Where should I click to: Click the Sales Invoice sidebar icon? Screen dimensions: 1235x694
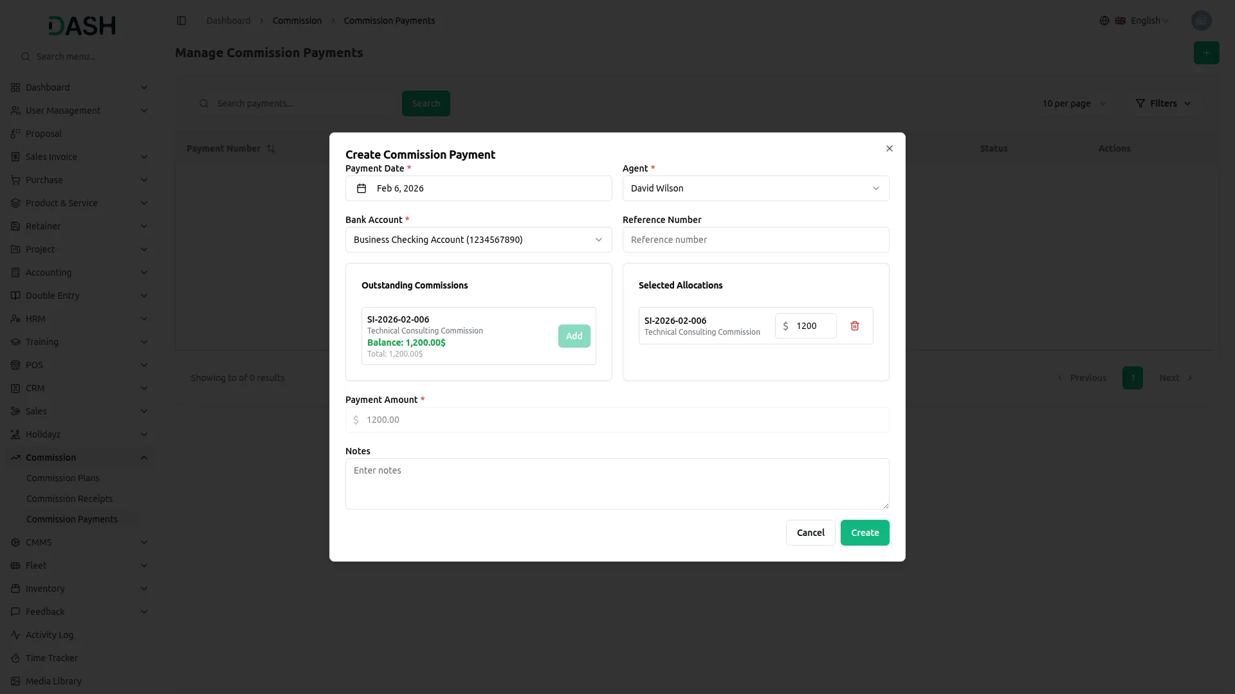pos(15,157)
